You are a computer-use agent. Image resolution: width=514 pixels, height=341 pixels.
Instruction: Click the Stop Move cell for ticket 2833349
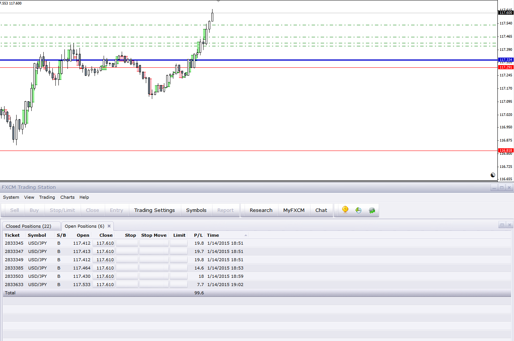click(x=154, y=260)
